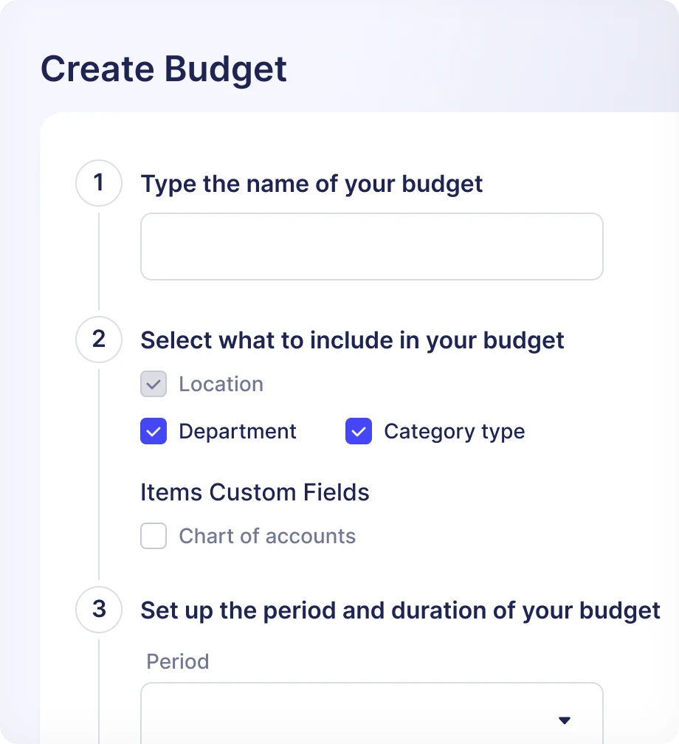
Task: Click 'Set up the period and duration' heading
Action: tap(400, 610)
